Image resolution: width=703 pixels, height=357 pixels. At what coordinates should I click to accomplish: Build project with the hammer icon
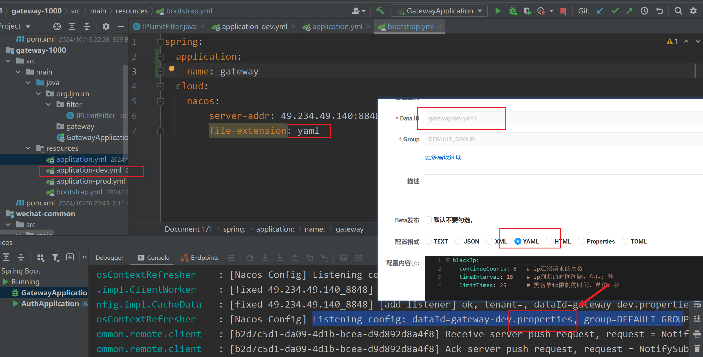point(380,11)
